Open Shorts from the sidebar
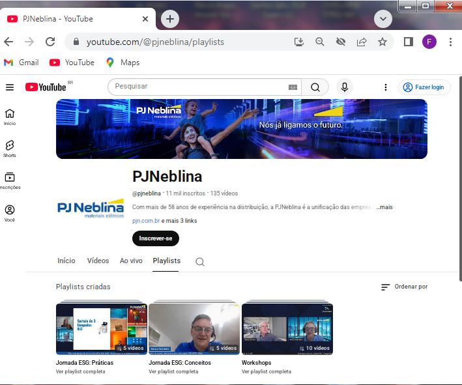Viewport: 462px width, 385px height. tap(10, 149)
